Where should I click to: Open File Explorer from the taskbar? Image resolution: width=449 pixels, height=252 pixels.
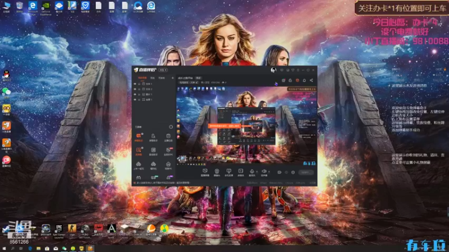(x=38, y=249)
